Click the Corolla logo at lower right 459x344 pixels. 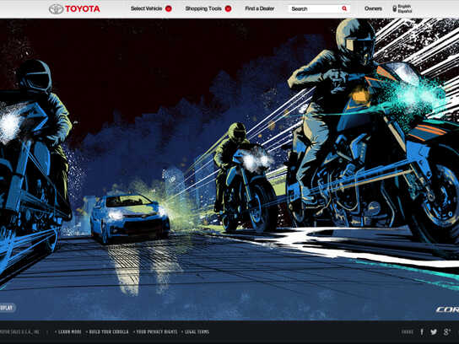coord(447,309)
